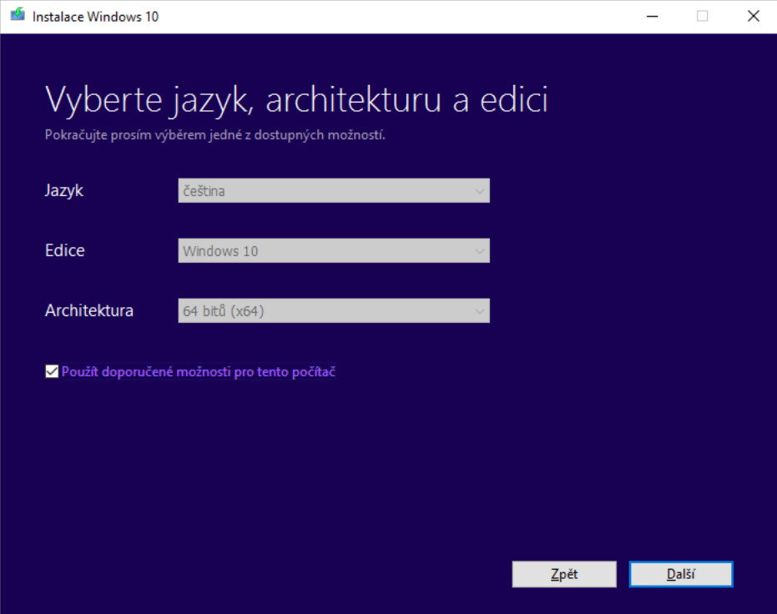The width and height of the screenshot is (777, 614).
Task: Open the Architektura combo box
Action: [334, 310]
